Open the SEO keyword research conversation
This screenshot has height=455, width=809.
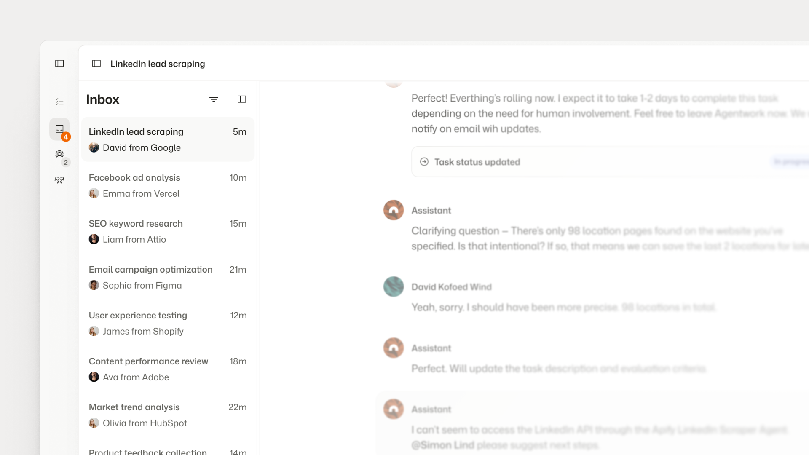coord(168,231)
